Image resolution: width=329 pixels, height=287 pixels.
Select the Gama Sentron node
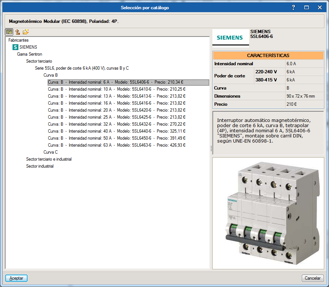pos(29,54)
